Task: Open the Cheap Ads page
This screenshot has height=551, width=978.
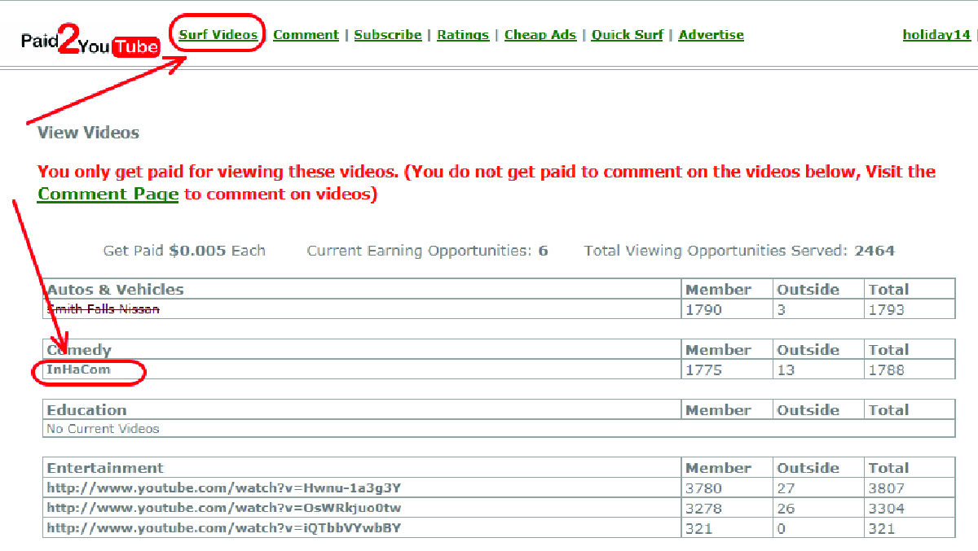Action: 540,34
